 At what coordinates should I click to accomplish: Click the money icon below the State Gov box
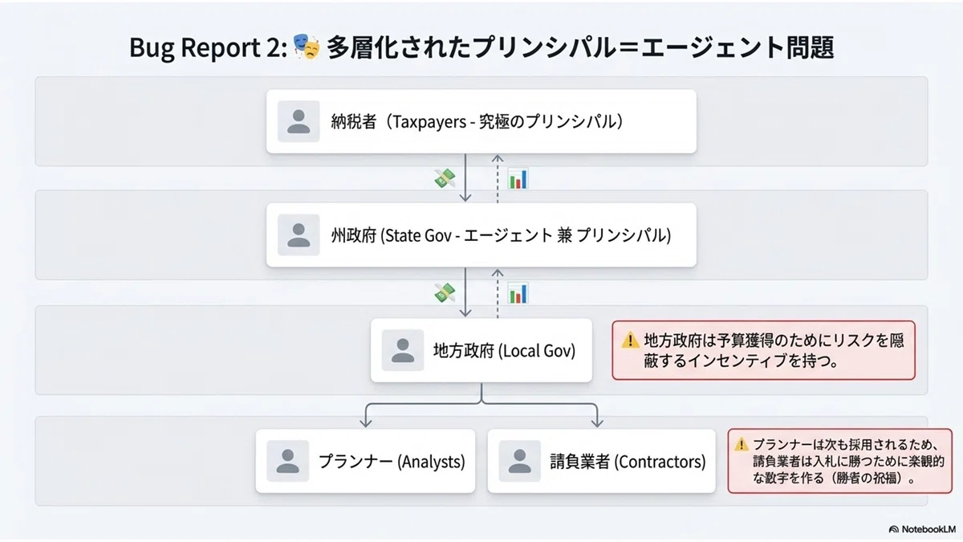(x=445, y=293)
